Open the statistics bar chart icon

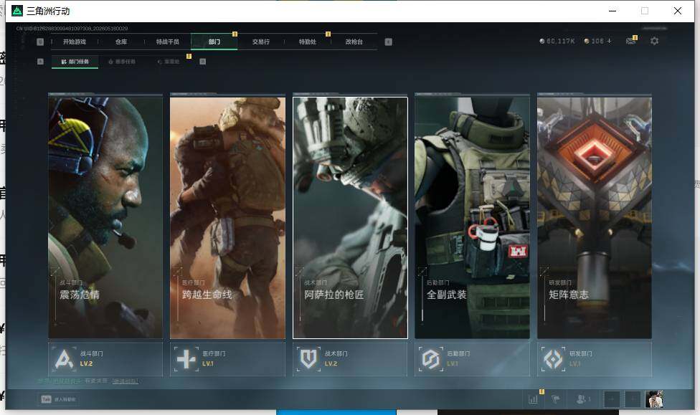click(533, 399)
